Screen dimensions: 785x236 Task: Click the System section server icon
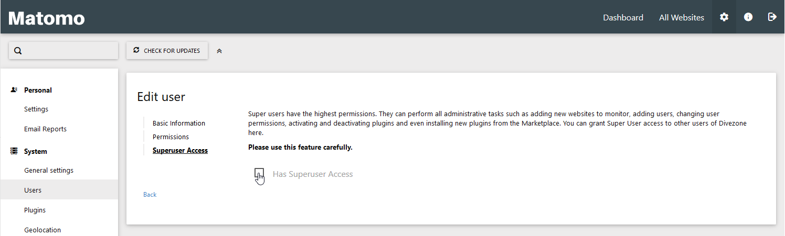(x=14, y=151)
